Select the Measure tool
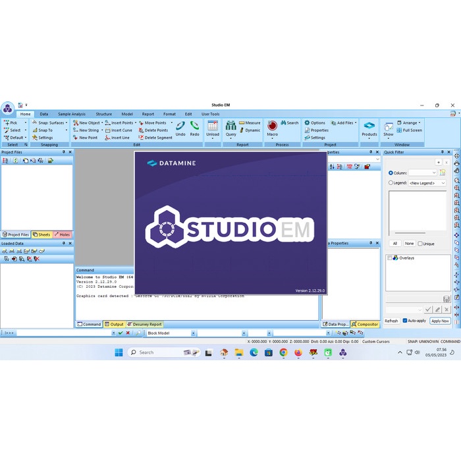Viewport: 461px width, 461px height. pyautogui.click(x=250, y=122)
